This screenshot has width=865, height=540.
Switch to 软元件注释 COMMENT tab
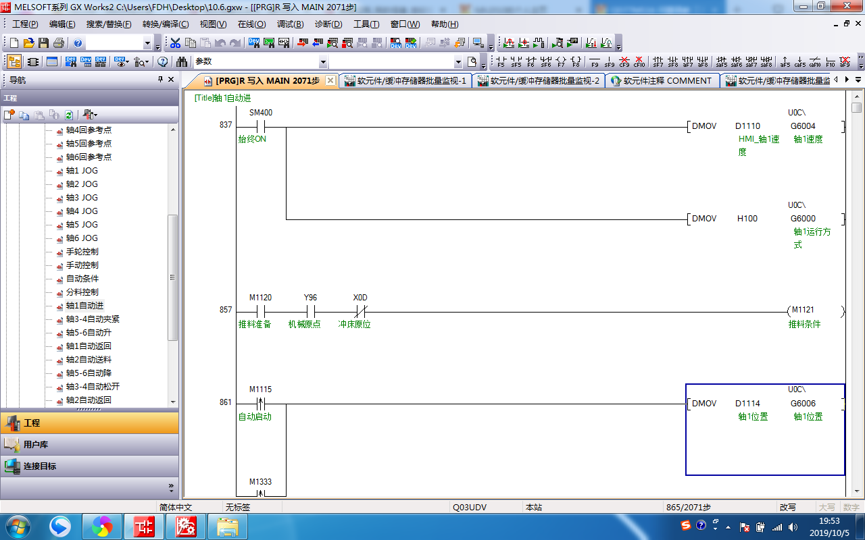tap(661, 81)
